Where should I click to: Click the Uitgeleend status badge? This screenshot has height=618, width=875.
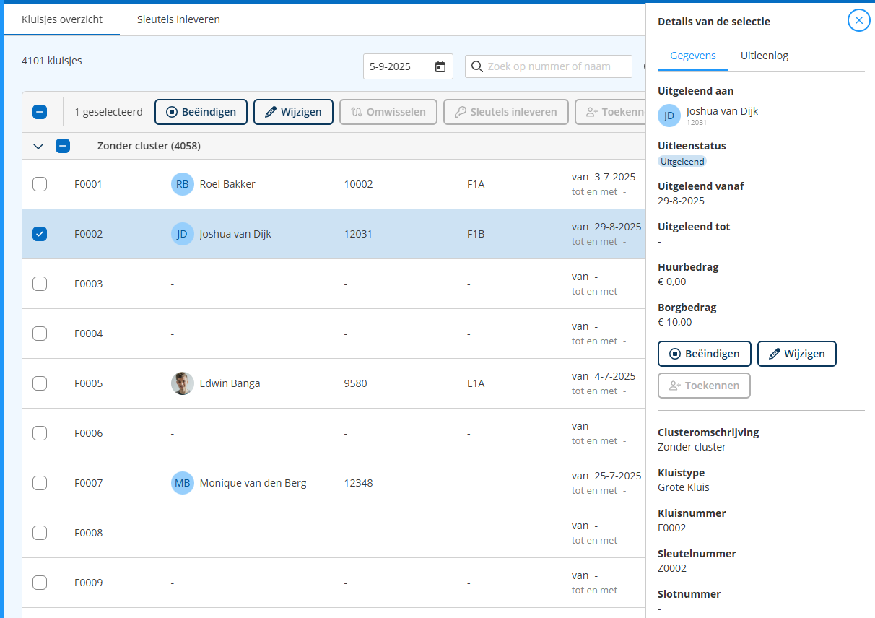(x=682, y=162)
